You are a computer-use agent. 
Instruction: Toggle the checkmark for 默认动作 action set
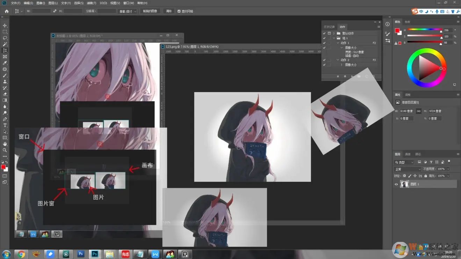coord(324,33)
